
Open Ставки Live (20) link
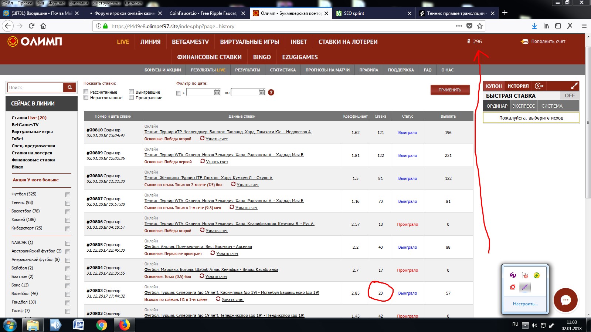click(x=29, y=118)
